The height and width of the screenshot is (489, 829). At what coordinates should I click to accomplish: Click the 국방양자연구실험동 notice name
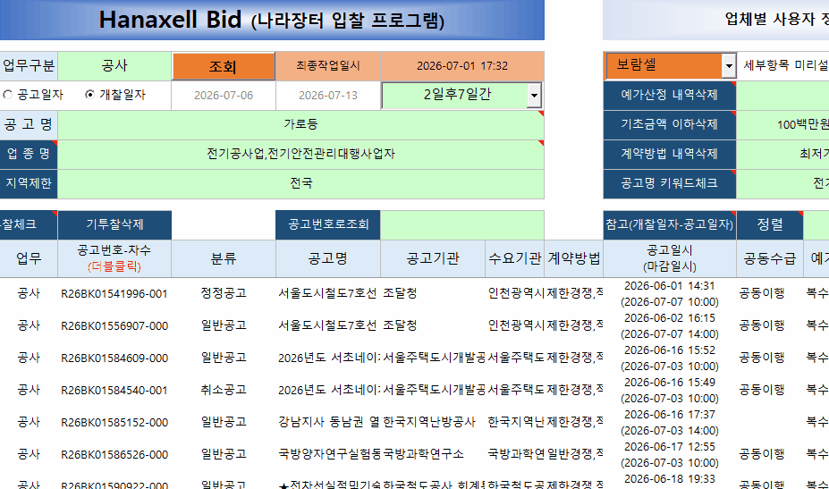coord(329,454)
